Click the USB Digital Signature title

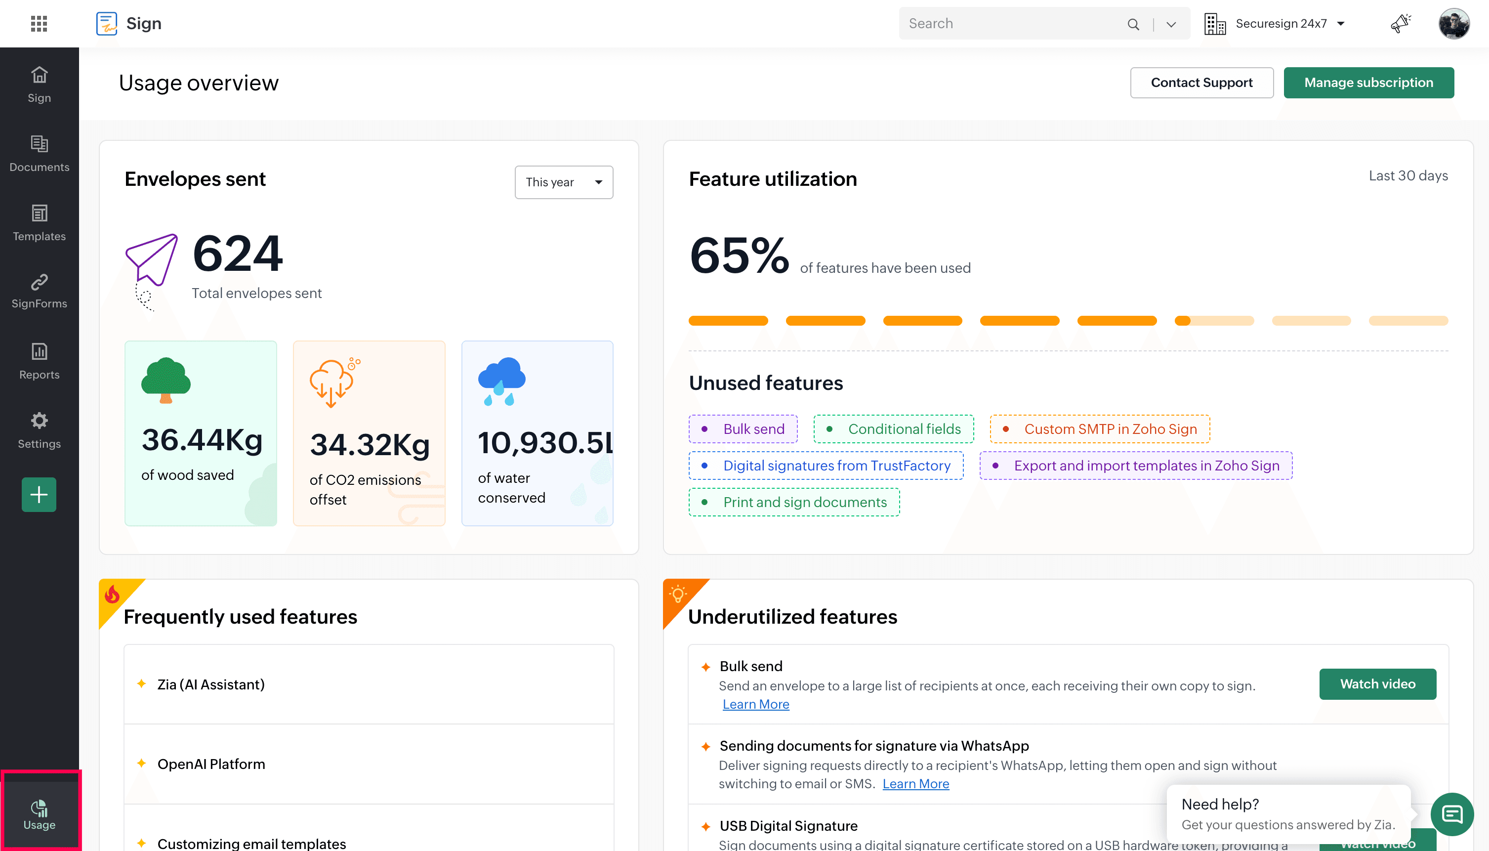(788, 826)
